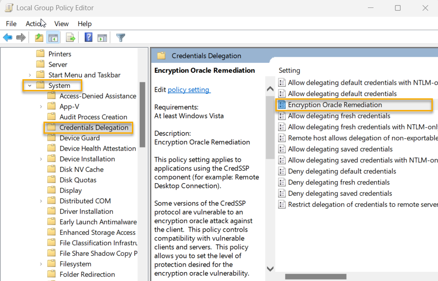Click the Filter toolbar icon

pos(120,37)
